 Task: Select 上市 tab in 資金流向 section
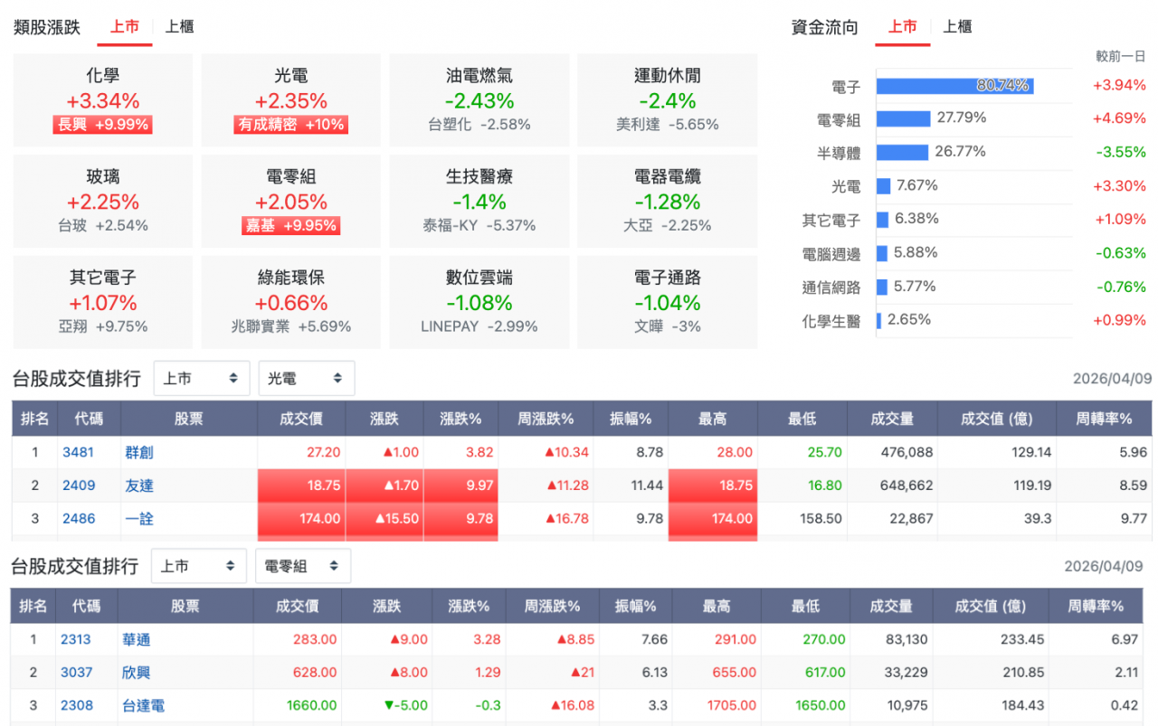902,27
